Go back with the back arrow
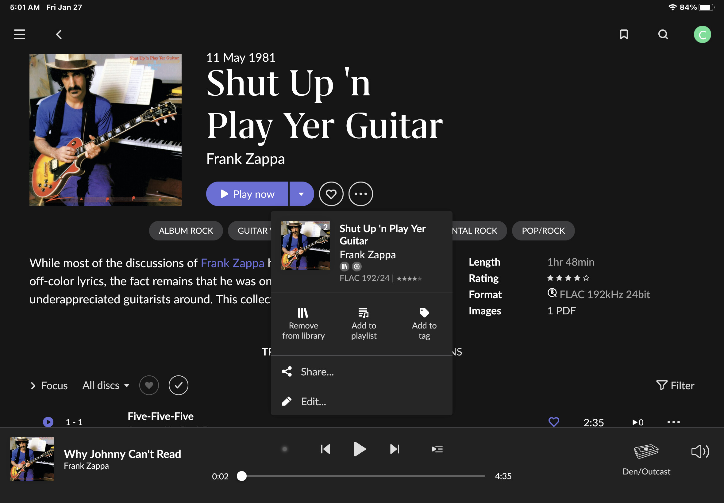The height and width of the screenshot is (503, 724). pos(59,34)
